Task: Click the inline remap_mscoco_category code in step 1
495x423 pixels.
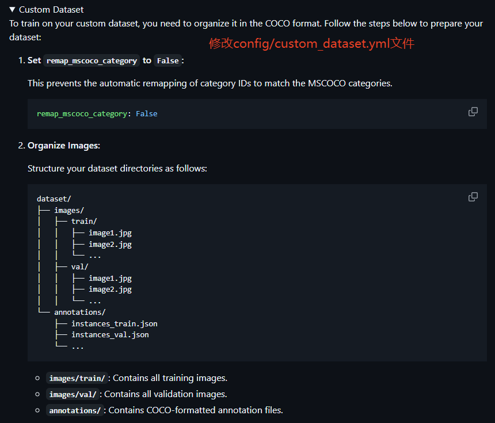Action: point(92,60)
